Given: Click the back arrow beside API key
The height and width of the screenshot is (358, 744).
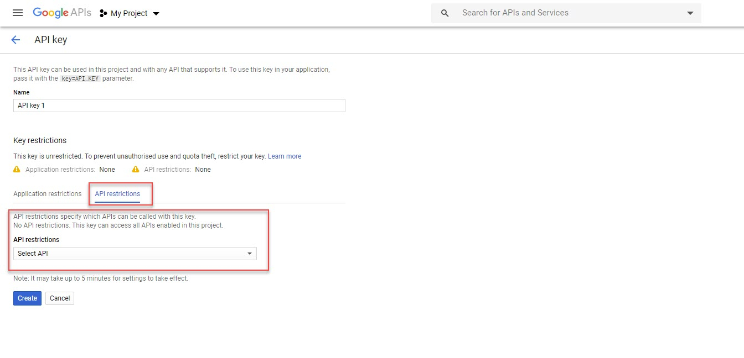Looking at the screenshot, I should (x=15, y=40).
